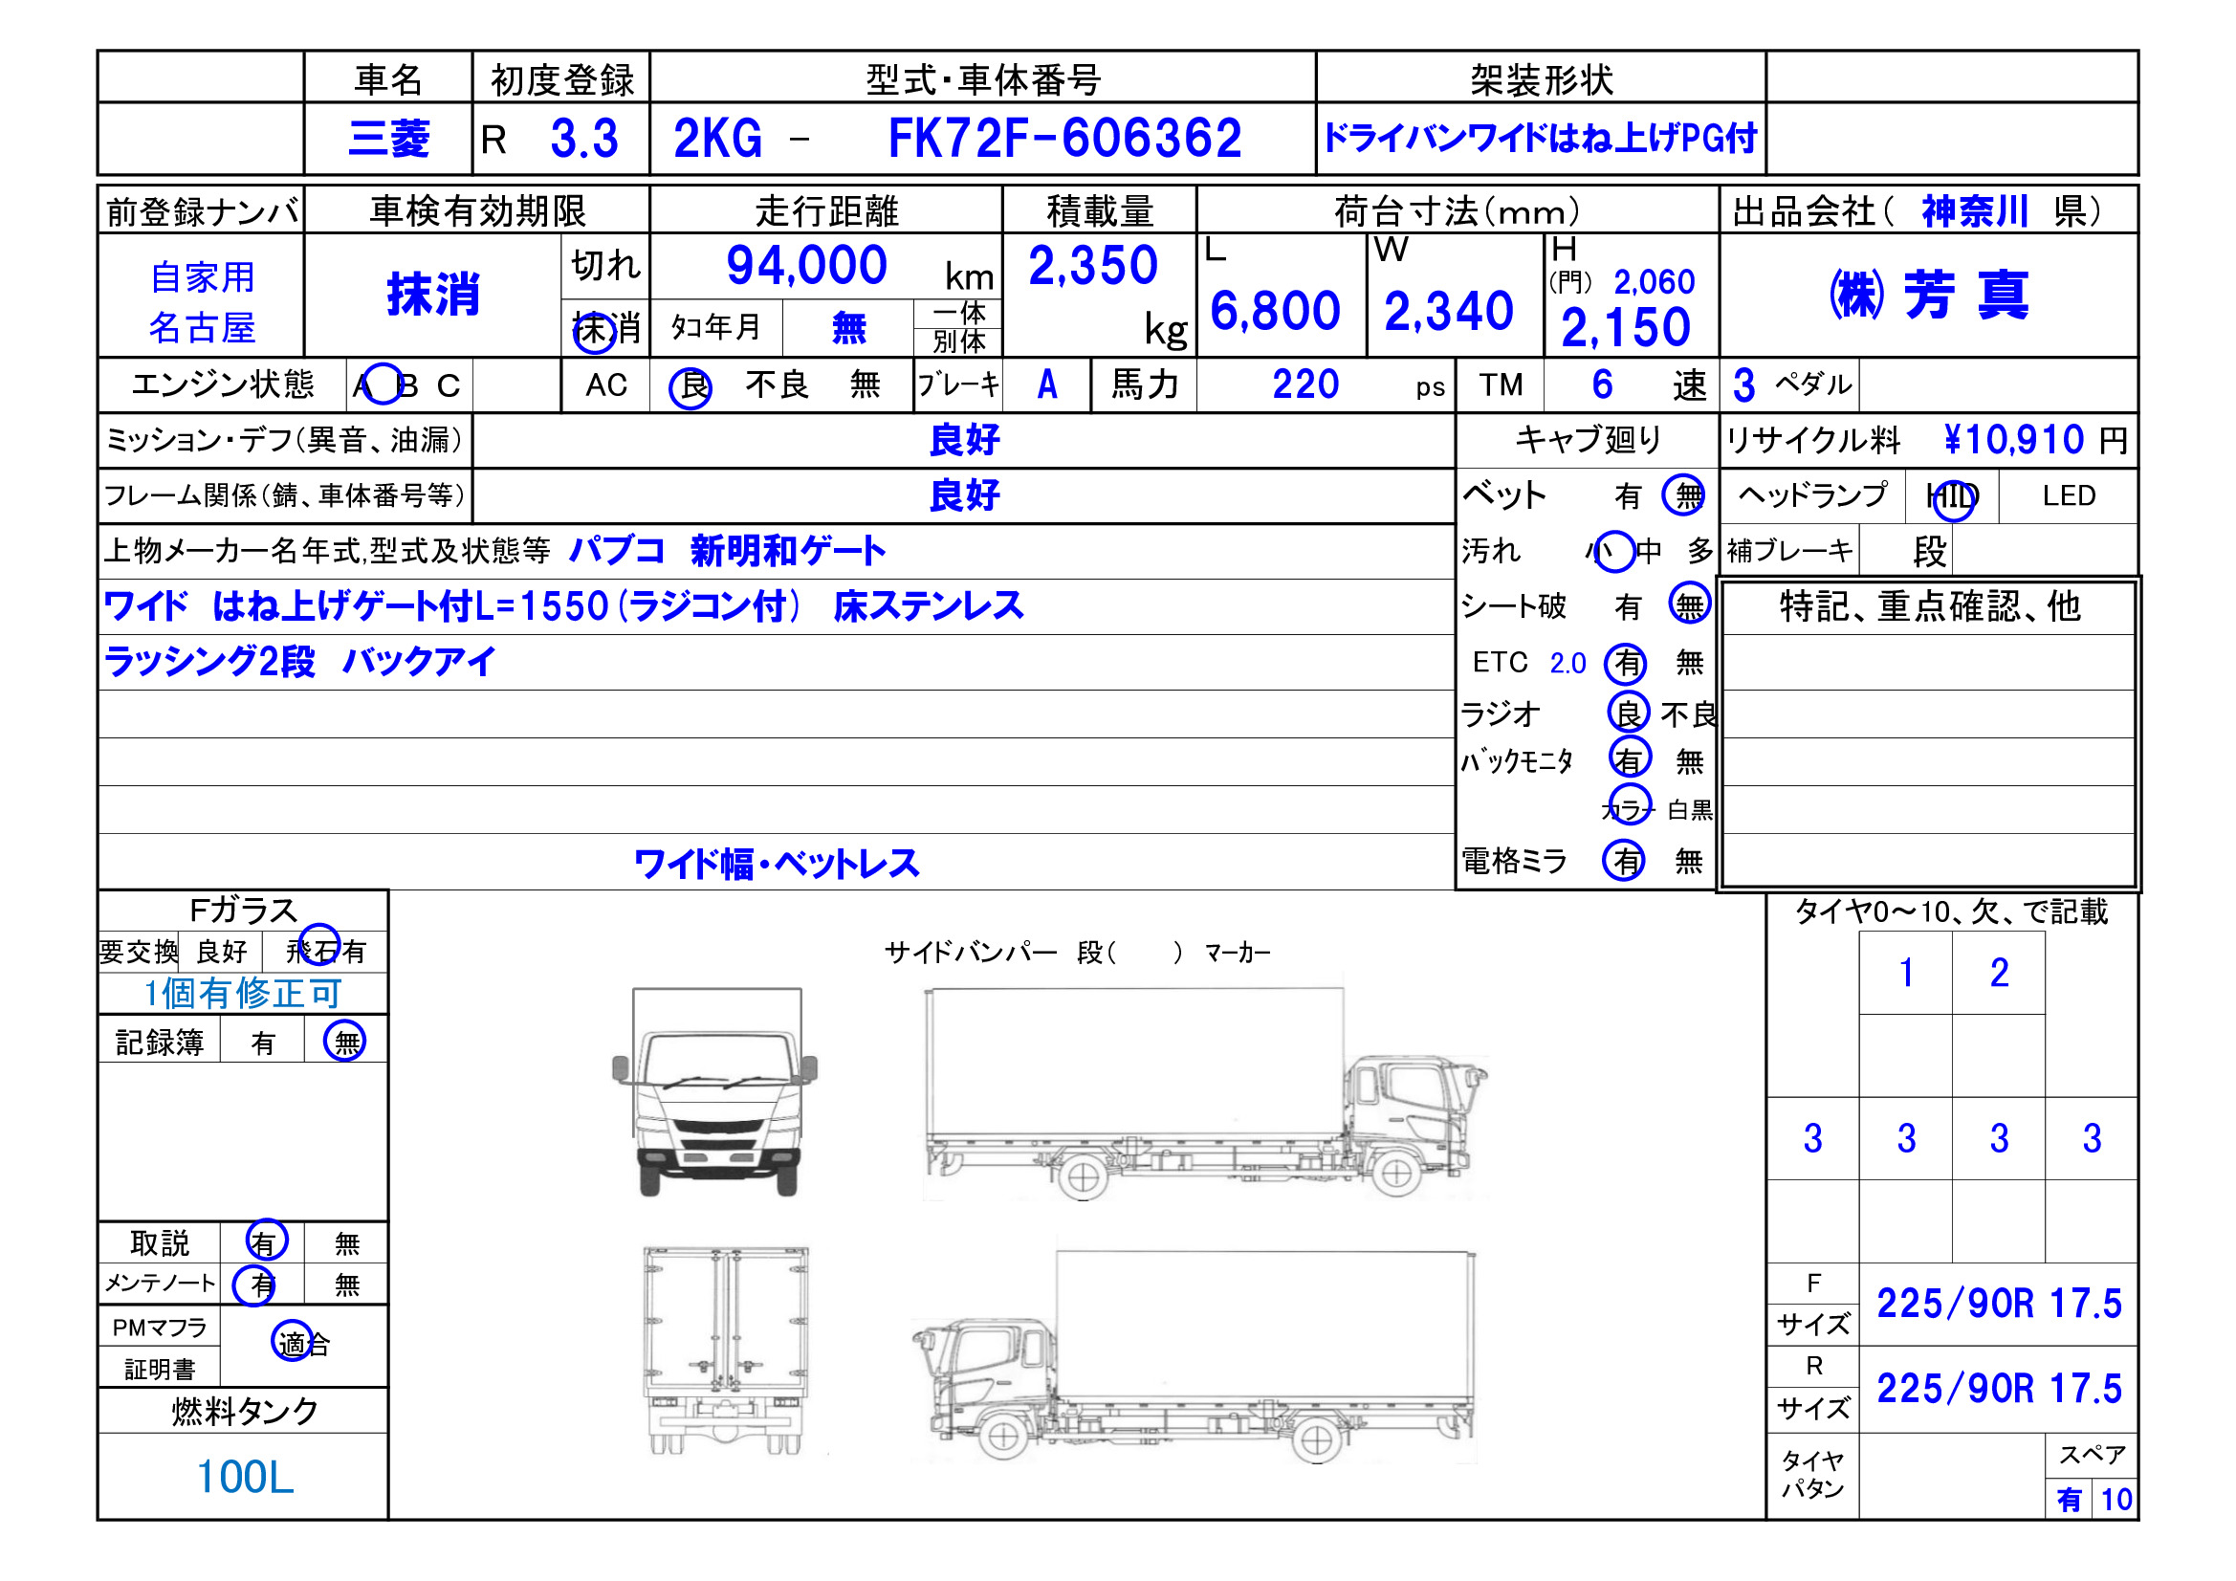
Task: Click the circled '良' in the ラジオ row
Action: (1629, 714)
